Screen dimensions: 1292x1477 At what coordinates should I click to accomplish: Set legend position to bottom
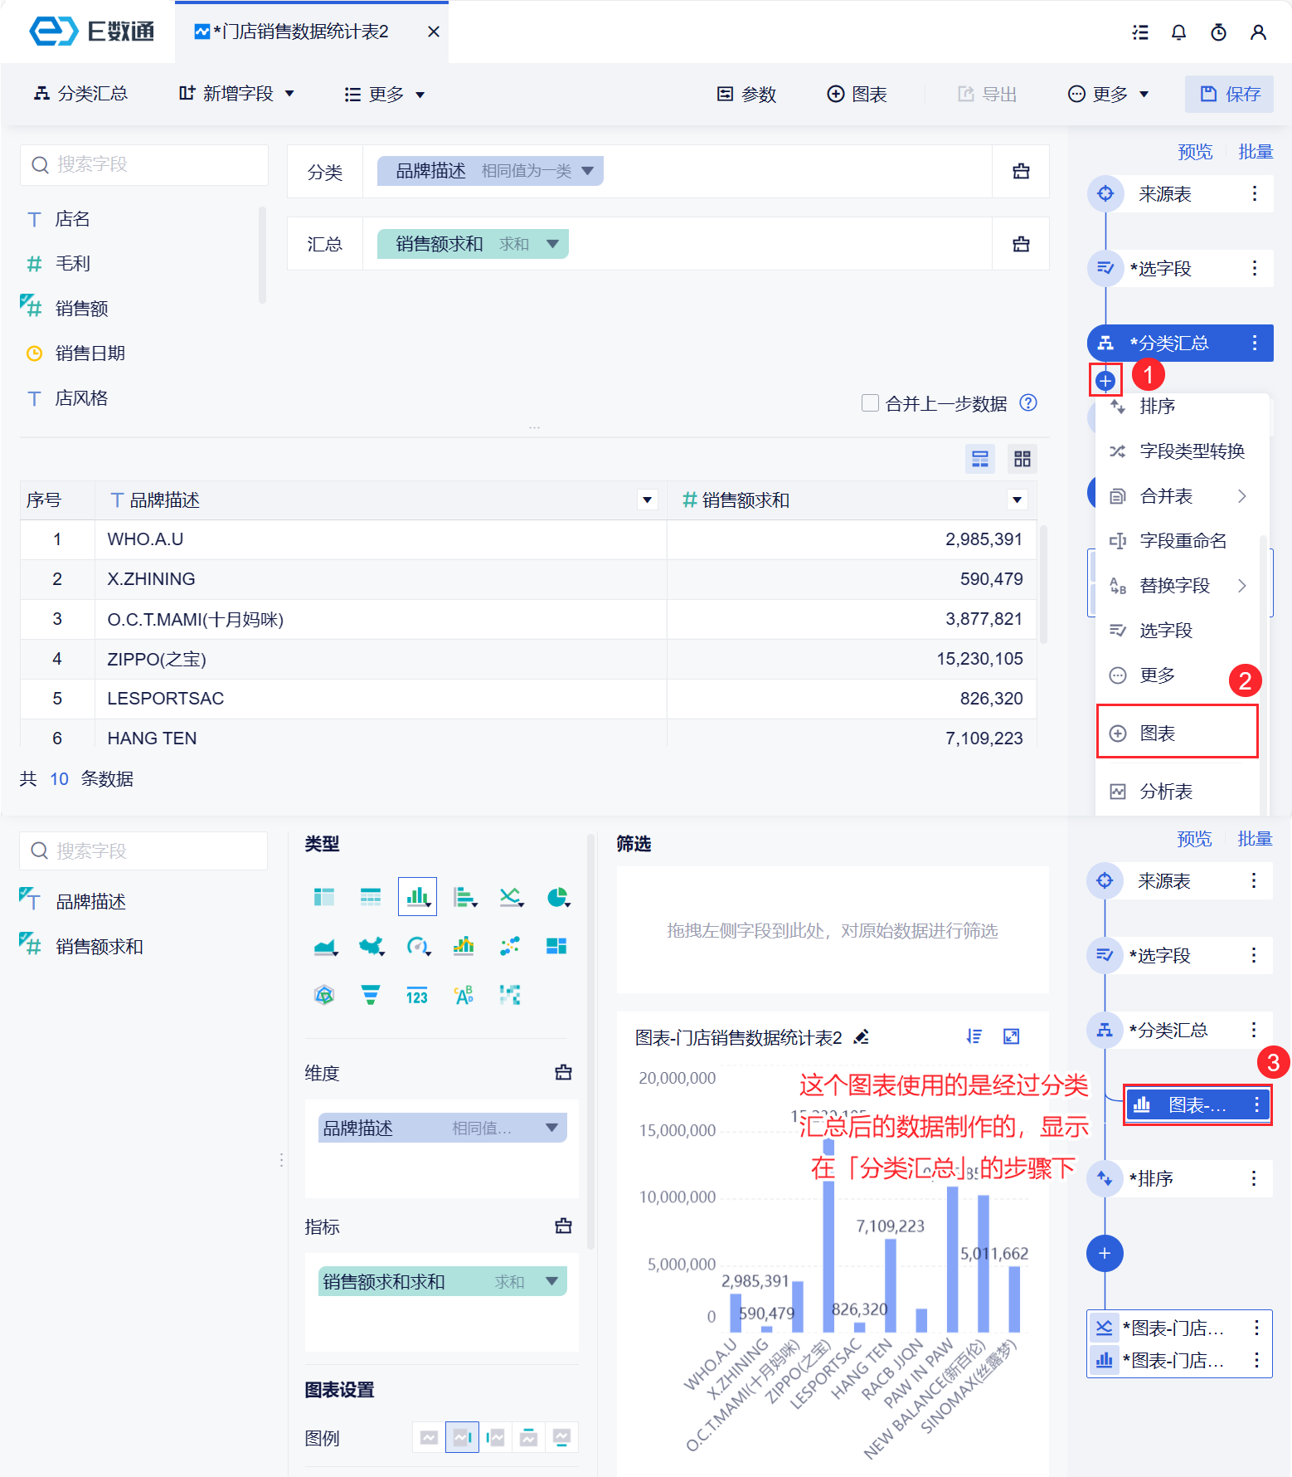pyautogui.click(x=561, y=1437)
